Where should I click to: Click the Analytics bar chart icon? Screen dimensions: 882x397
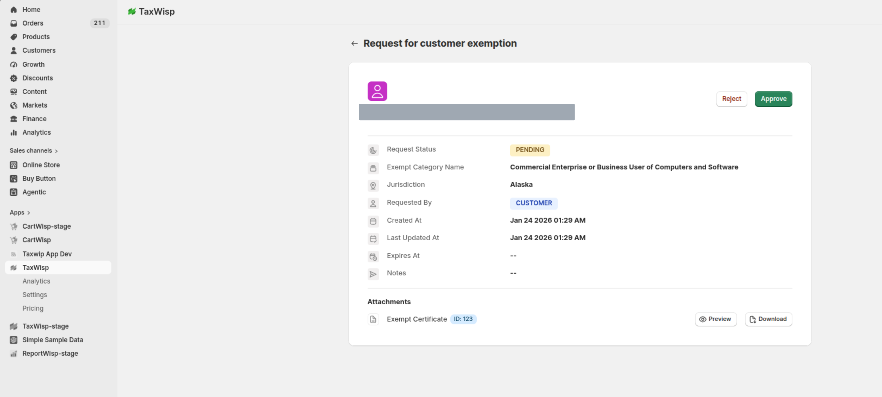[x=14, y=133]
